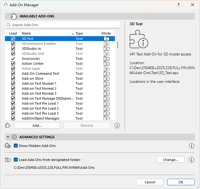The height and width of the screenshot is (189, 200).
Task: Select the Add-On Command Test row name
Action: click(x=40, y=73)
